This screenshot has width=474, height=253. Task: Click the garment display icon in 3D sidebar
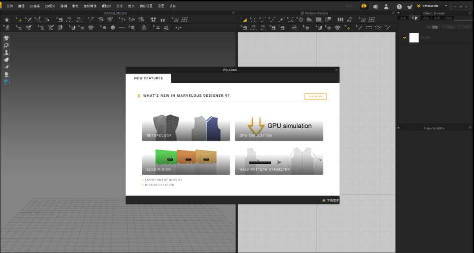(x=7, y=38)
